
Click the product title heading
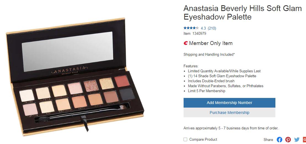(243, 12)
